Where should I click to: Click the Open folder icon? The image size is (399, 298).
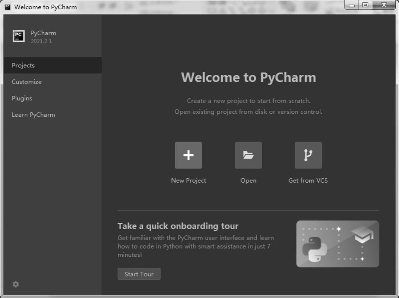click(248, 155)
